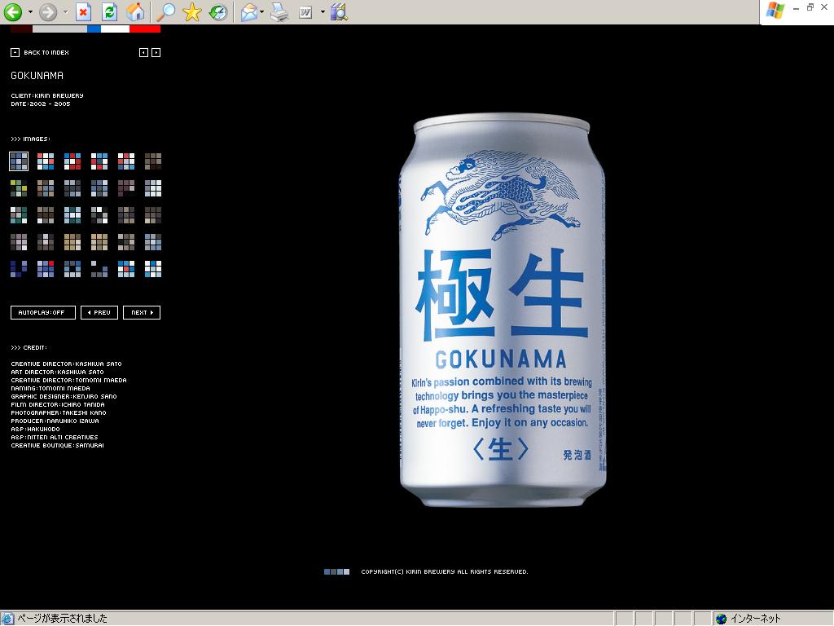Select the highlighted first thumbnail in the images grid
The image size is (834, 626).
(x=19, y=161)
